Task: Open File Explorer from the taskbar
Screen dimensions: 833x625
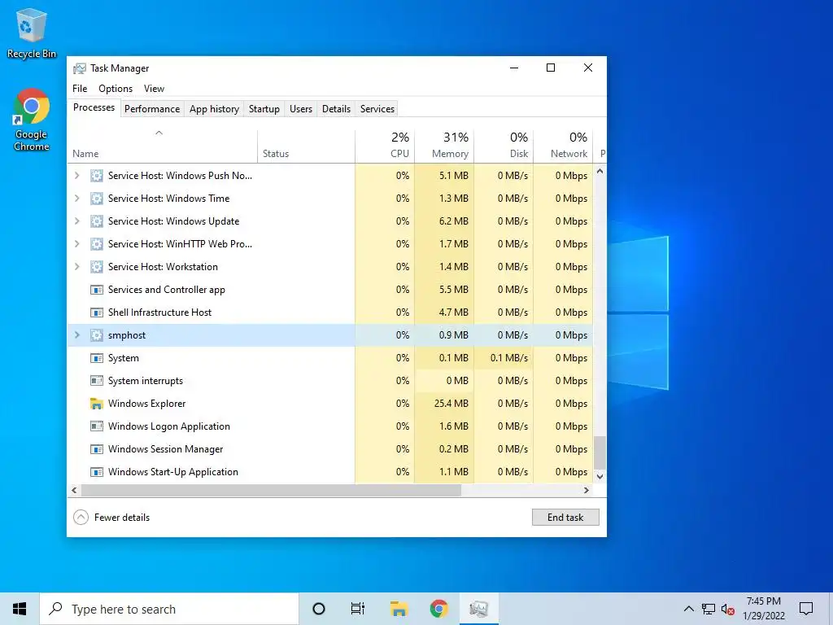Action: [x=399, y=609]
